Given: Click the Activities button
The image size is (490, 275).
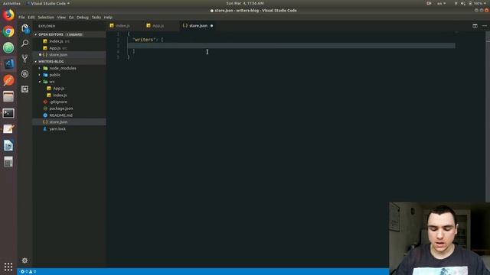Looking at the screenshot, I should [x=11, y=3].
